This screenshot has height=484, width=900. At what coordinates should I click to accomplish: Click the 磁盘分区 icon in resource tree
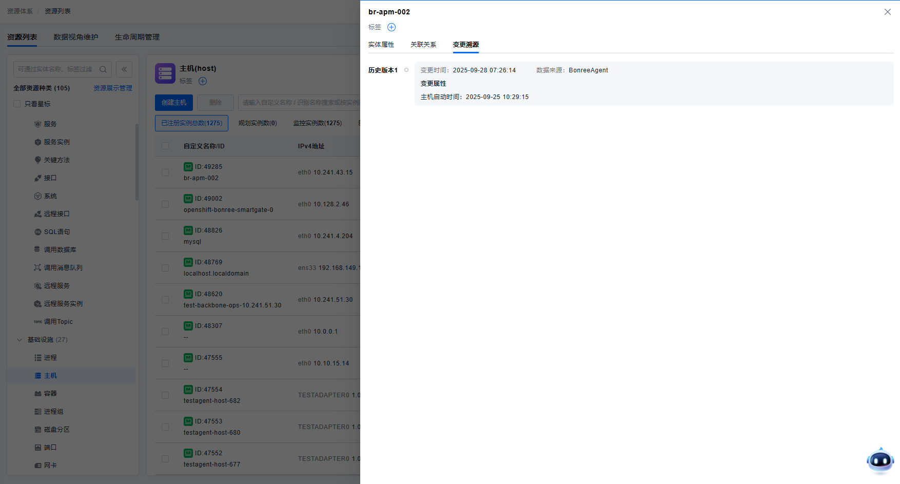click(37, 430)
